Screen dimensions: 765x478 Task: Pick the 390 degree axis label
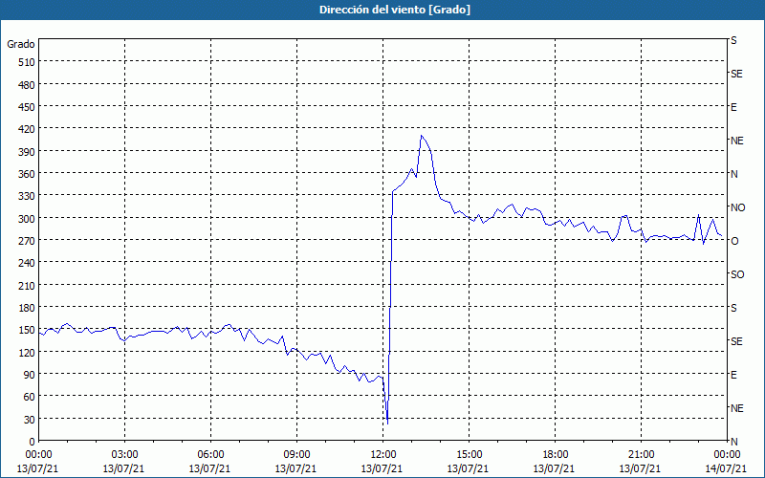pos(27,152)
